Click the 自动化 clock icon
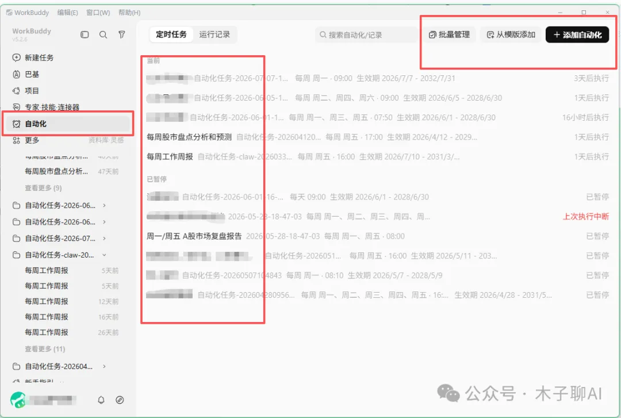The image size is (621, 418). [x=16, y=124]
